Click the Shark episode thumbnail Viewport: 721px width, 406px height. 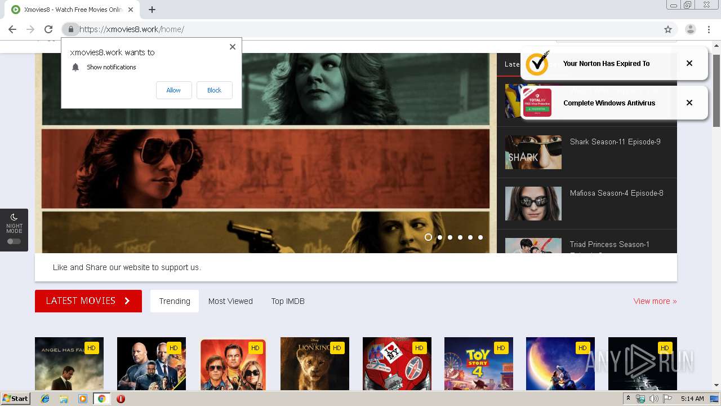(533, 152)
